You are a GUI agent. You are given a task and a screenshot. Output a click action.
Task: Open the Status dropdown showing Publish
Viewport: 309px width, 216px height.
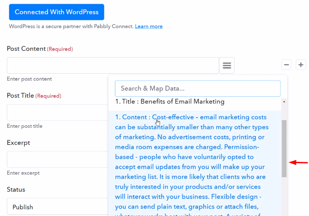58,207
